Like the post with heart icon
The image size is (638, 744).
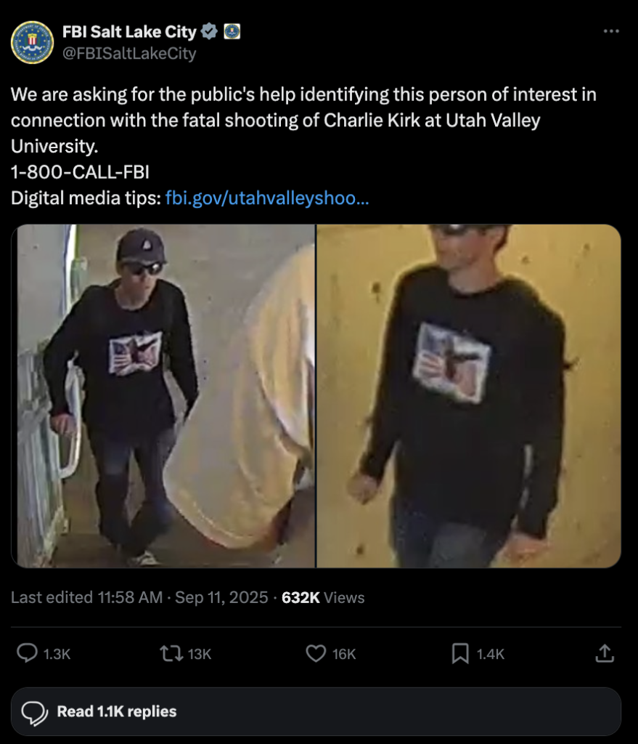point(316,653)
